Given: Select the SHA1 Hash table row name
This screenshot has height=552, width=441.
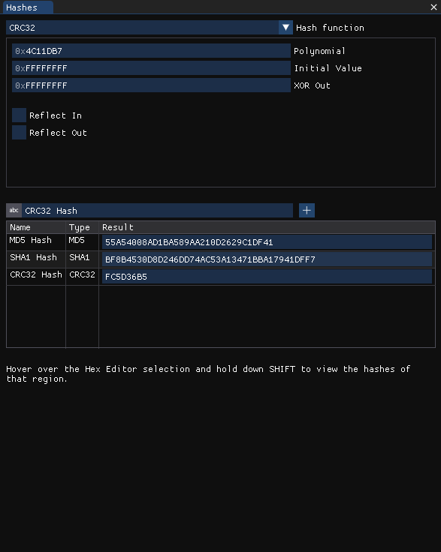Looking at the screenshot, I should [33, 257].
